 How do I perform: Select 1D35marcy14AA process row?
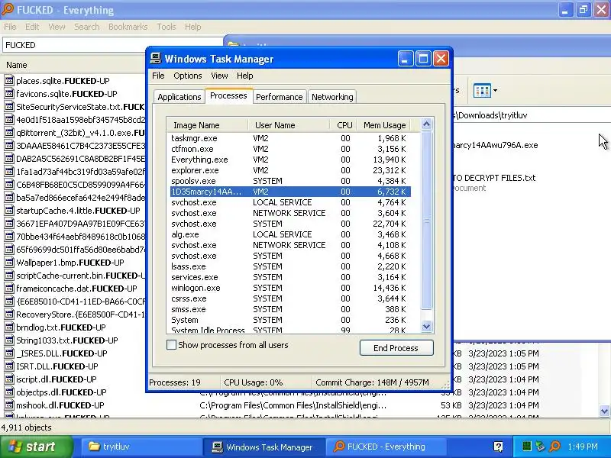coord(290,192)
